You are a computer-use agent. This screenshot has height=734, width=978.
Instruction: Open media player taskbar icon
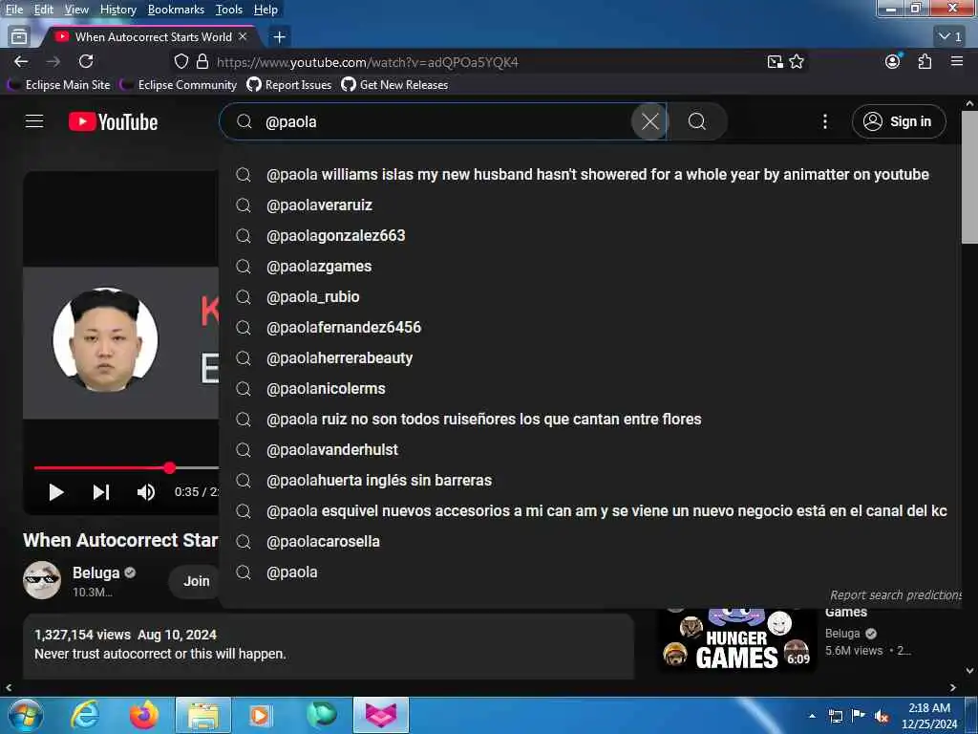click(262, 715)
